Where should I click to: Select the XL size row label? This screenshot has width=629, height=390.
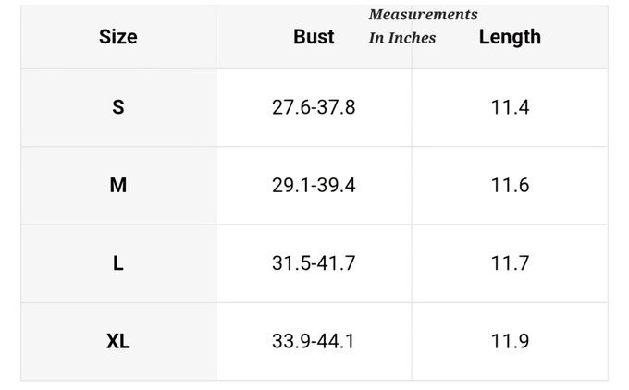coord(118,342)
